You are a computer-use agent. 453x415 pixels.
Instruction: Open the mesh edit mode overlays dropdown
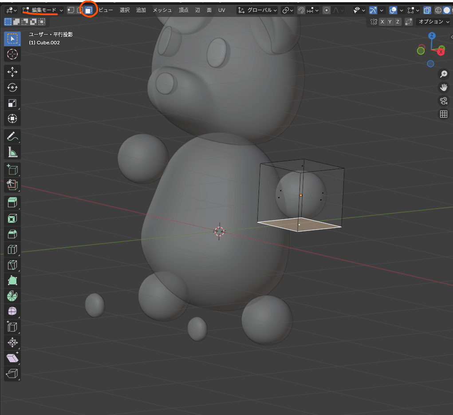pos(413,10)
